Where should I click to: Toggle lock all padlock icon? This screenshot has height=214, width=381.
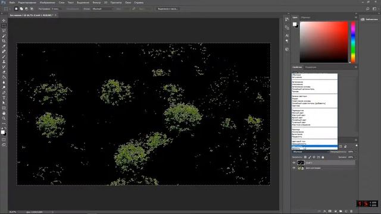pos(323,157)
